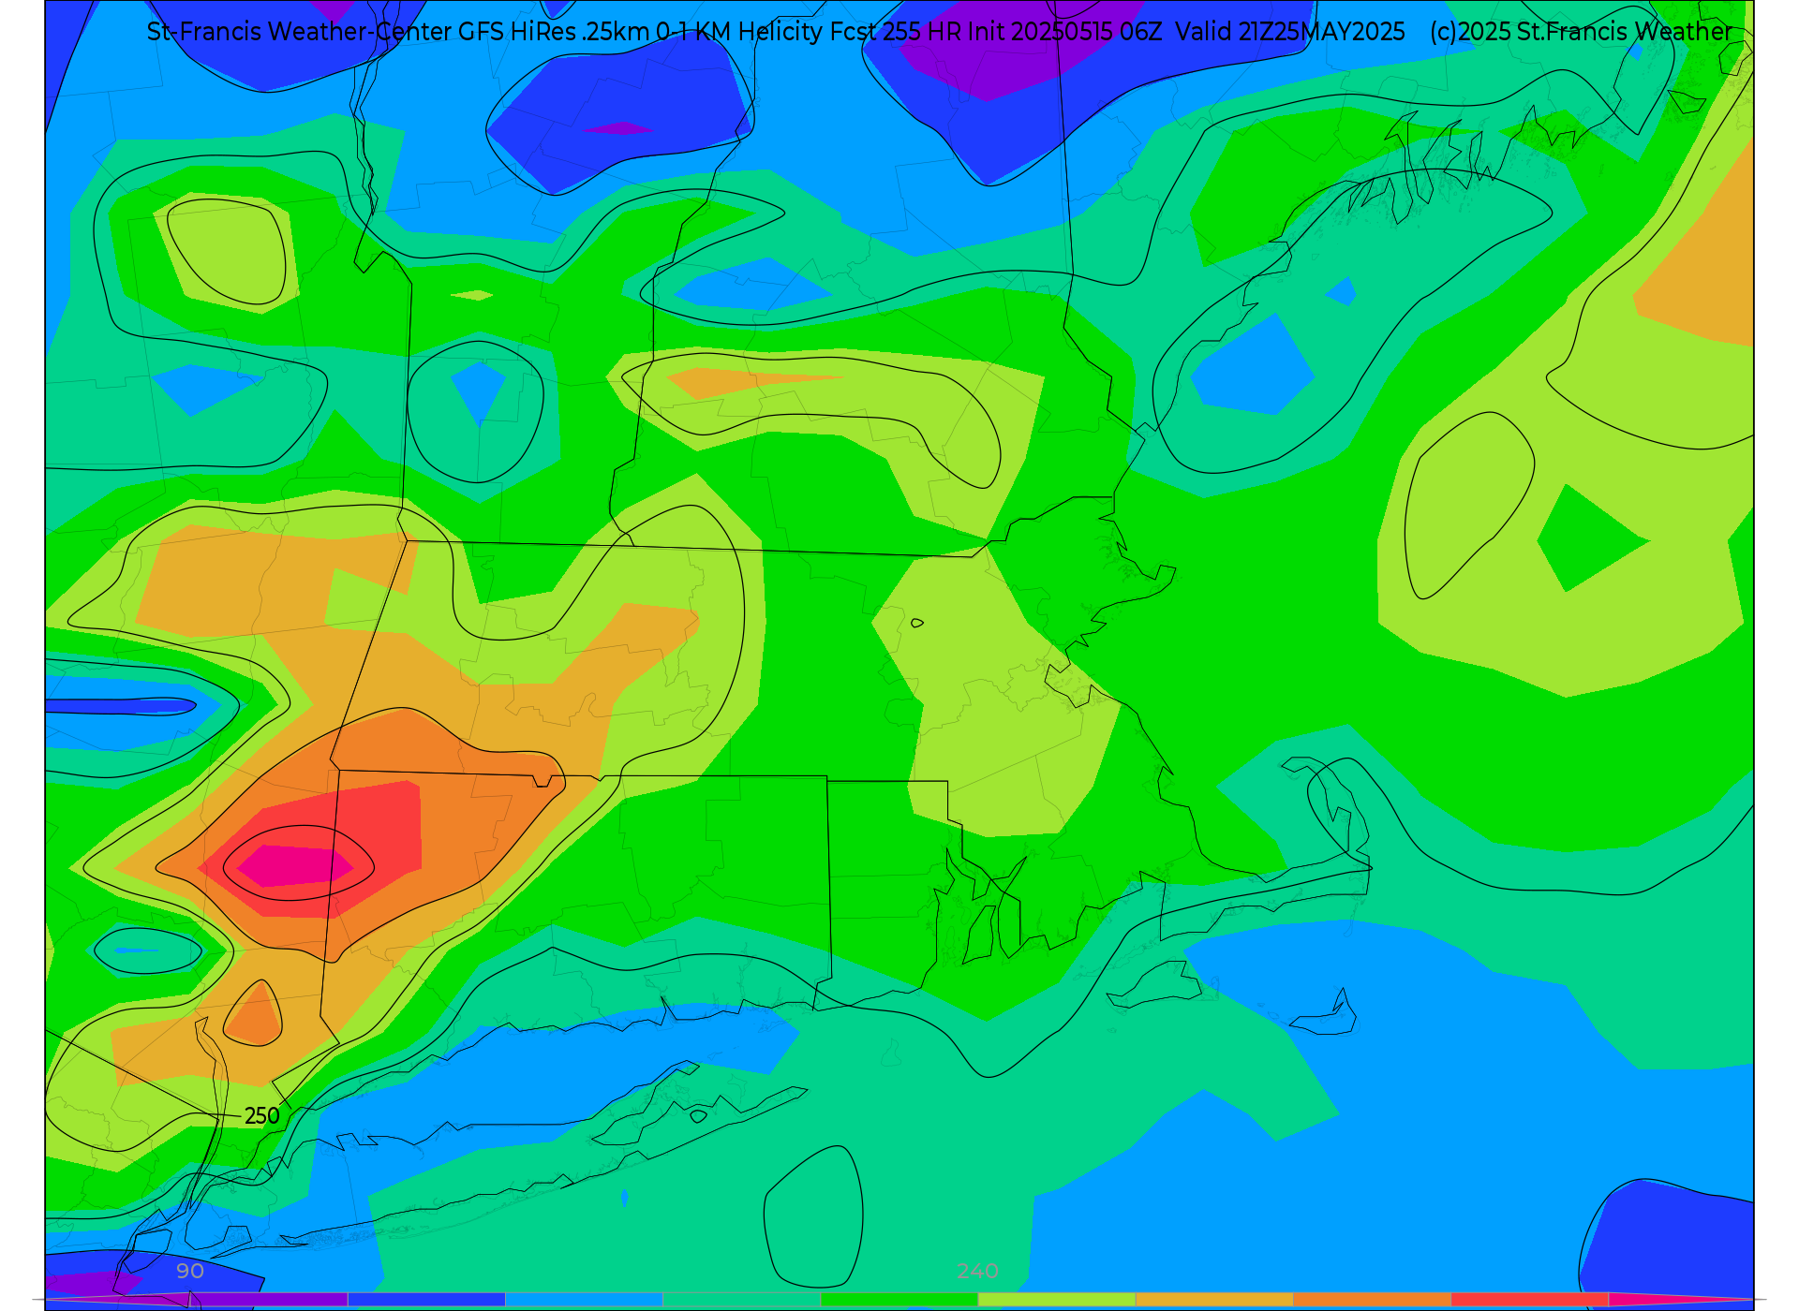The image size is (1799, 1311).
Task: Click the 250 contour label
Action: [x=261, y=1116]
